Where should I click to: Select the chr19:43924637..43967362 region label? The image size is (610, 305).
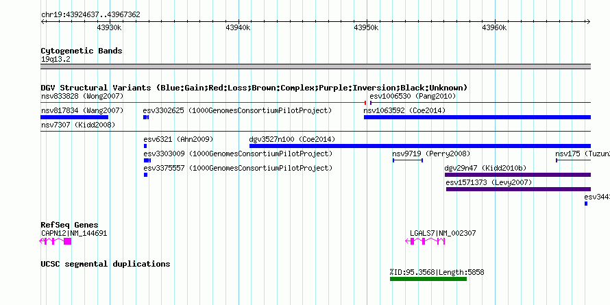coord(90,15)
